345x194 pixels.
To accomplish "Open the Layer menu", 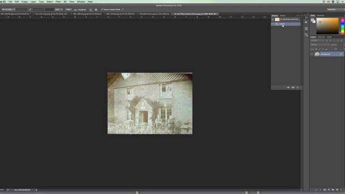I will (33, 2).
